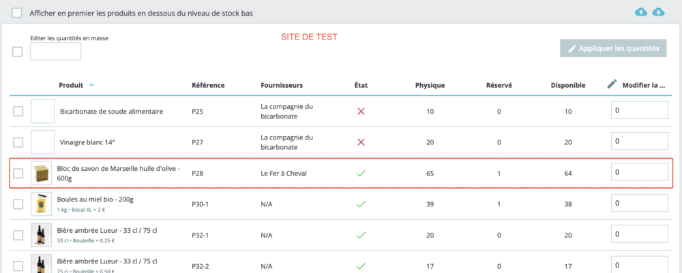Image resolution: width=682 pixels, height=273 pixels.
Task: Click the green checkmark for Bloc de savon
Action: point(361,174)
